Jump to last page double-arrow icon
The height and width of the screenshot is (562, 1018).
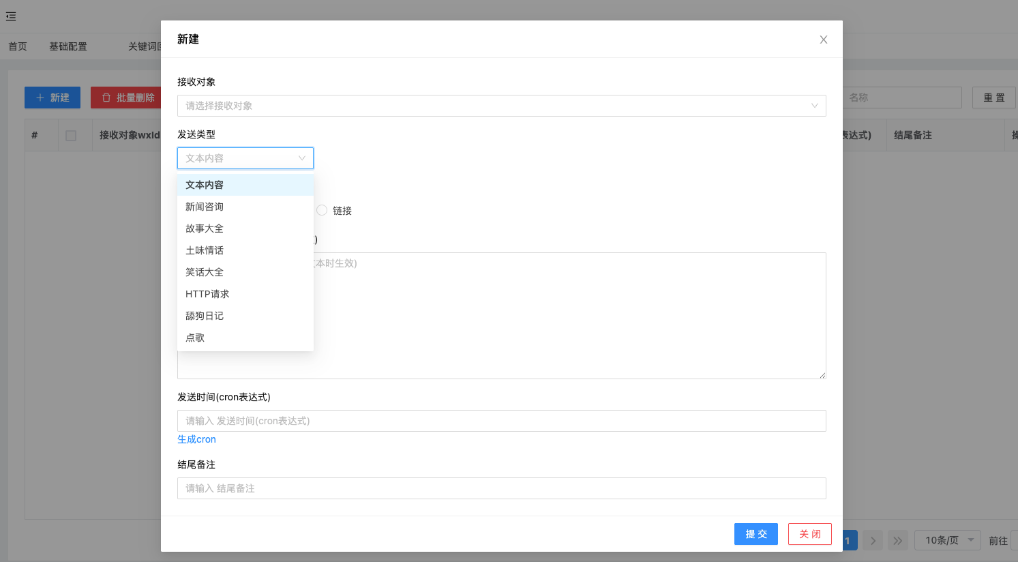pyautogui.click(x=897, y=541)
